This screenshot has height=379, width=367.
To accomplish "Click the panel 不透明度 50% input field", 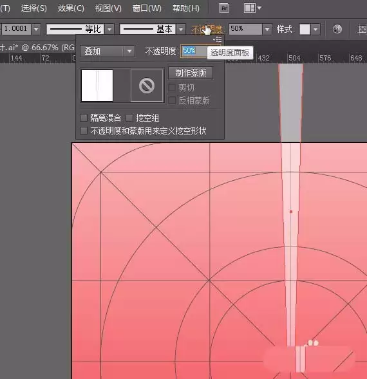I will click(194, 51).
